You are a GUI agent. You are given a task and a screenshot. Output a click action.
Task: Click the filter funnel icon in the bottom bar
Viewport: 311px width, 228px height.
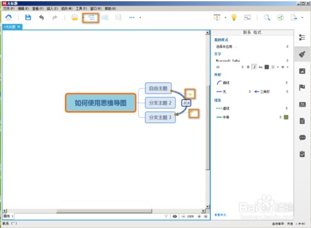(x=166, y=216)
